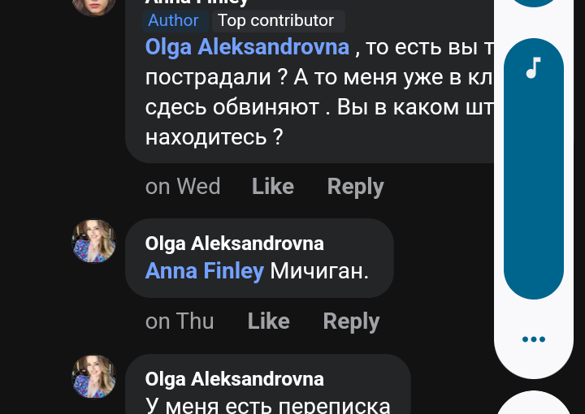Click the "находитесь ?" comment text
The width and height of the screenshot is (585, 414).
point(214,136)
